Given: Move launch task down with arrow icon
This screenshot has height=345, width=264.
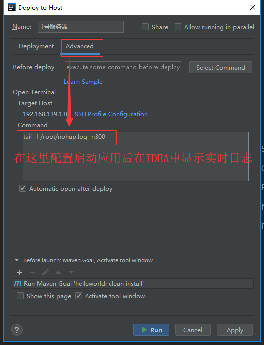Looking at the screenshot, I should click(x=71, y=272).
